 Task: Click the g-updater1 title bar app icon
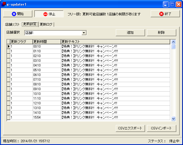pos(4,4)
